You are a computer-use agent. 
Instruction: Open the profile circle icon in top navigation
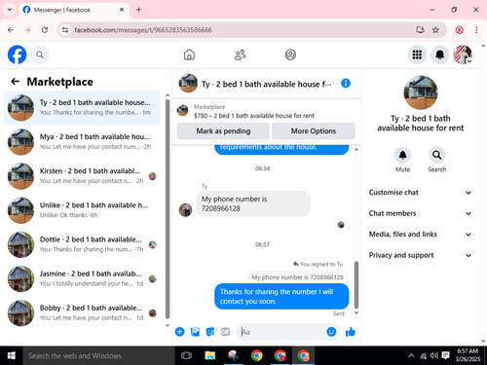(x=290, y=55)
